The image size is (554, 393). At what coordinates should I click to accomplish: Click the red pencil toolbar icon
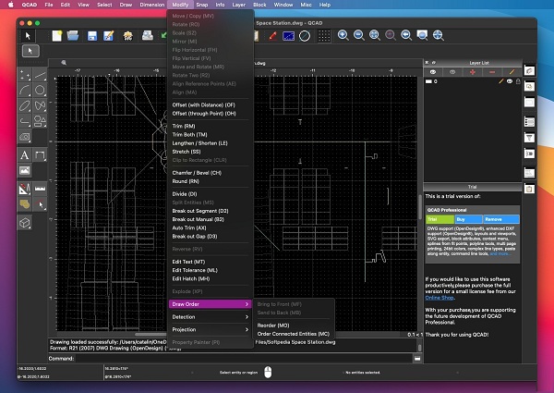tap(272, 36)
